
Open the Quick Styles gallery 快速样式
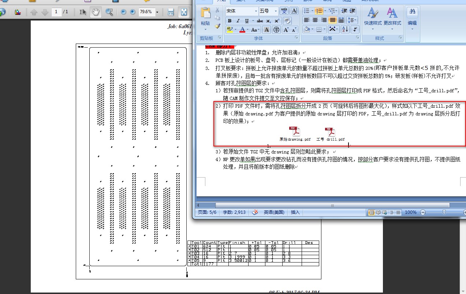click(373, 18)
